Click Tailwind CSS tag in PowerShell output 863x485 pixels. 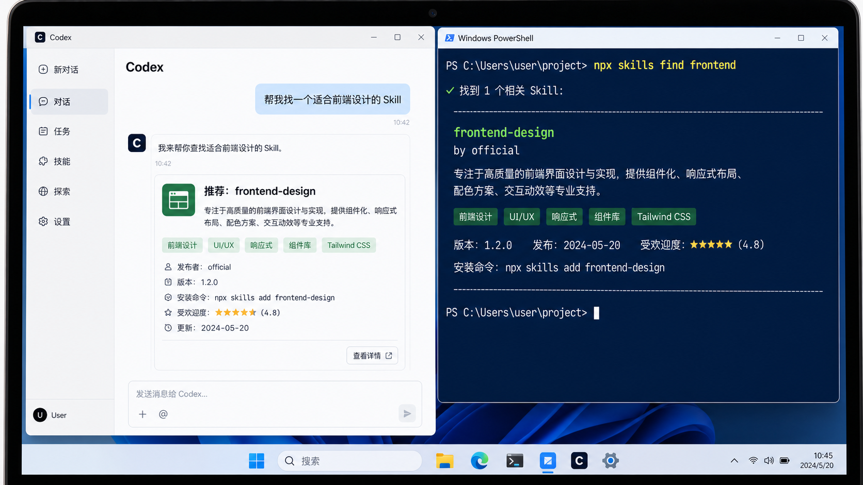664,217
